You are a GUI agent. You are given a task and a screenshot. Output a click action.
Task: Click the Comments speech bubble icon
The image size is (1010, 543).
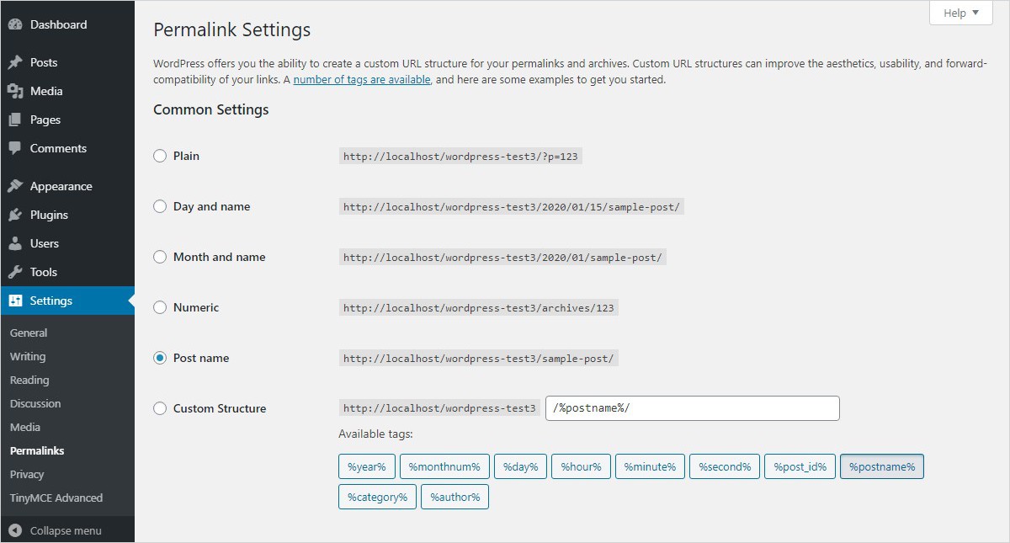(15, 148)
